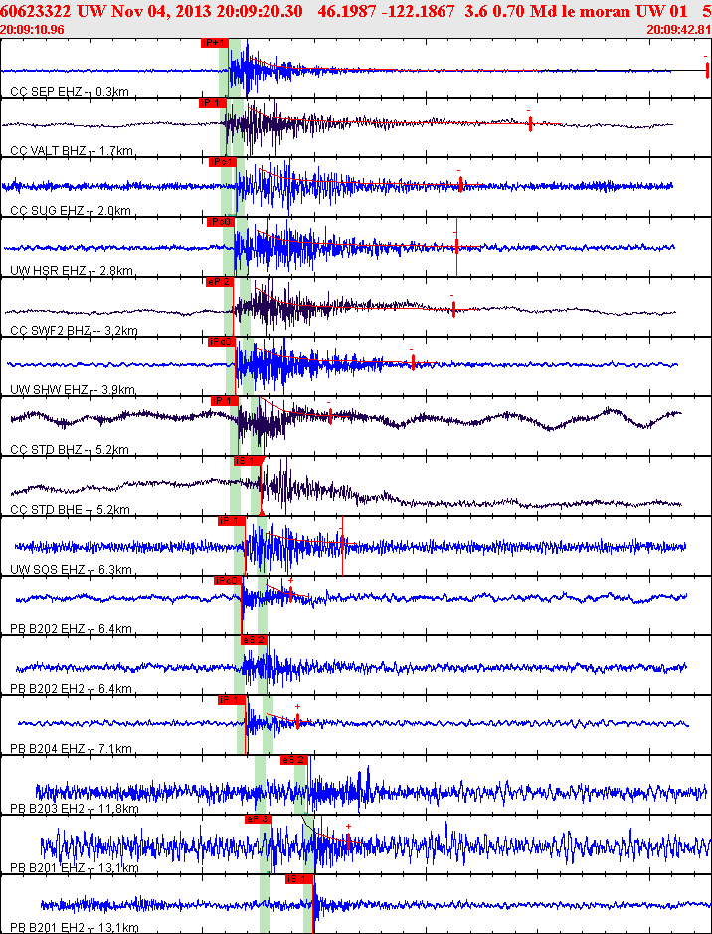This screenshot has height=934, width=712.
Task: Click the window end time '20:09:42.81'
Action: 679,29
